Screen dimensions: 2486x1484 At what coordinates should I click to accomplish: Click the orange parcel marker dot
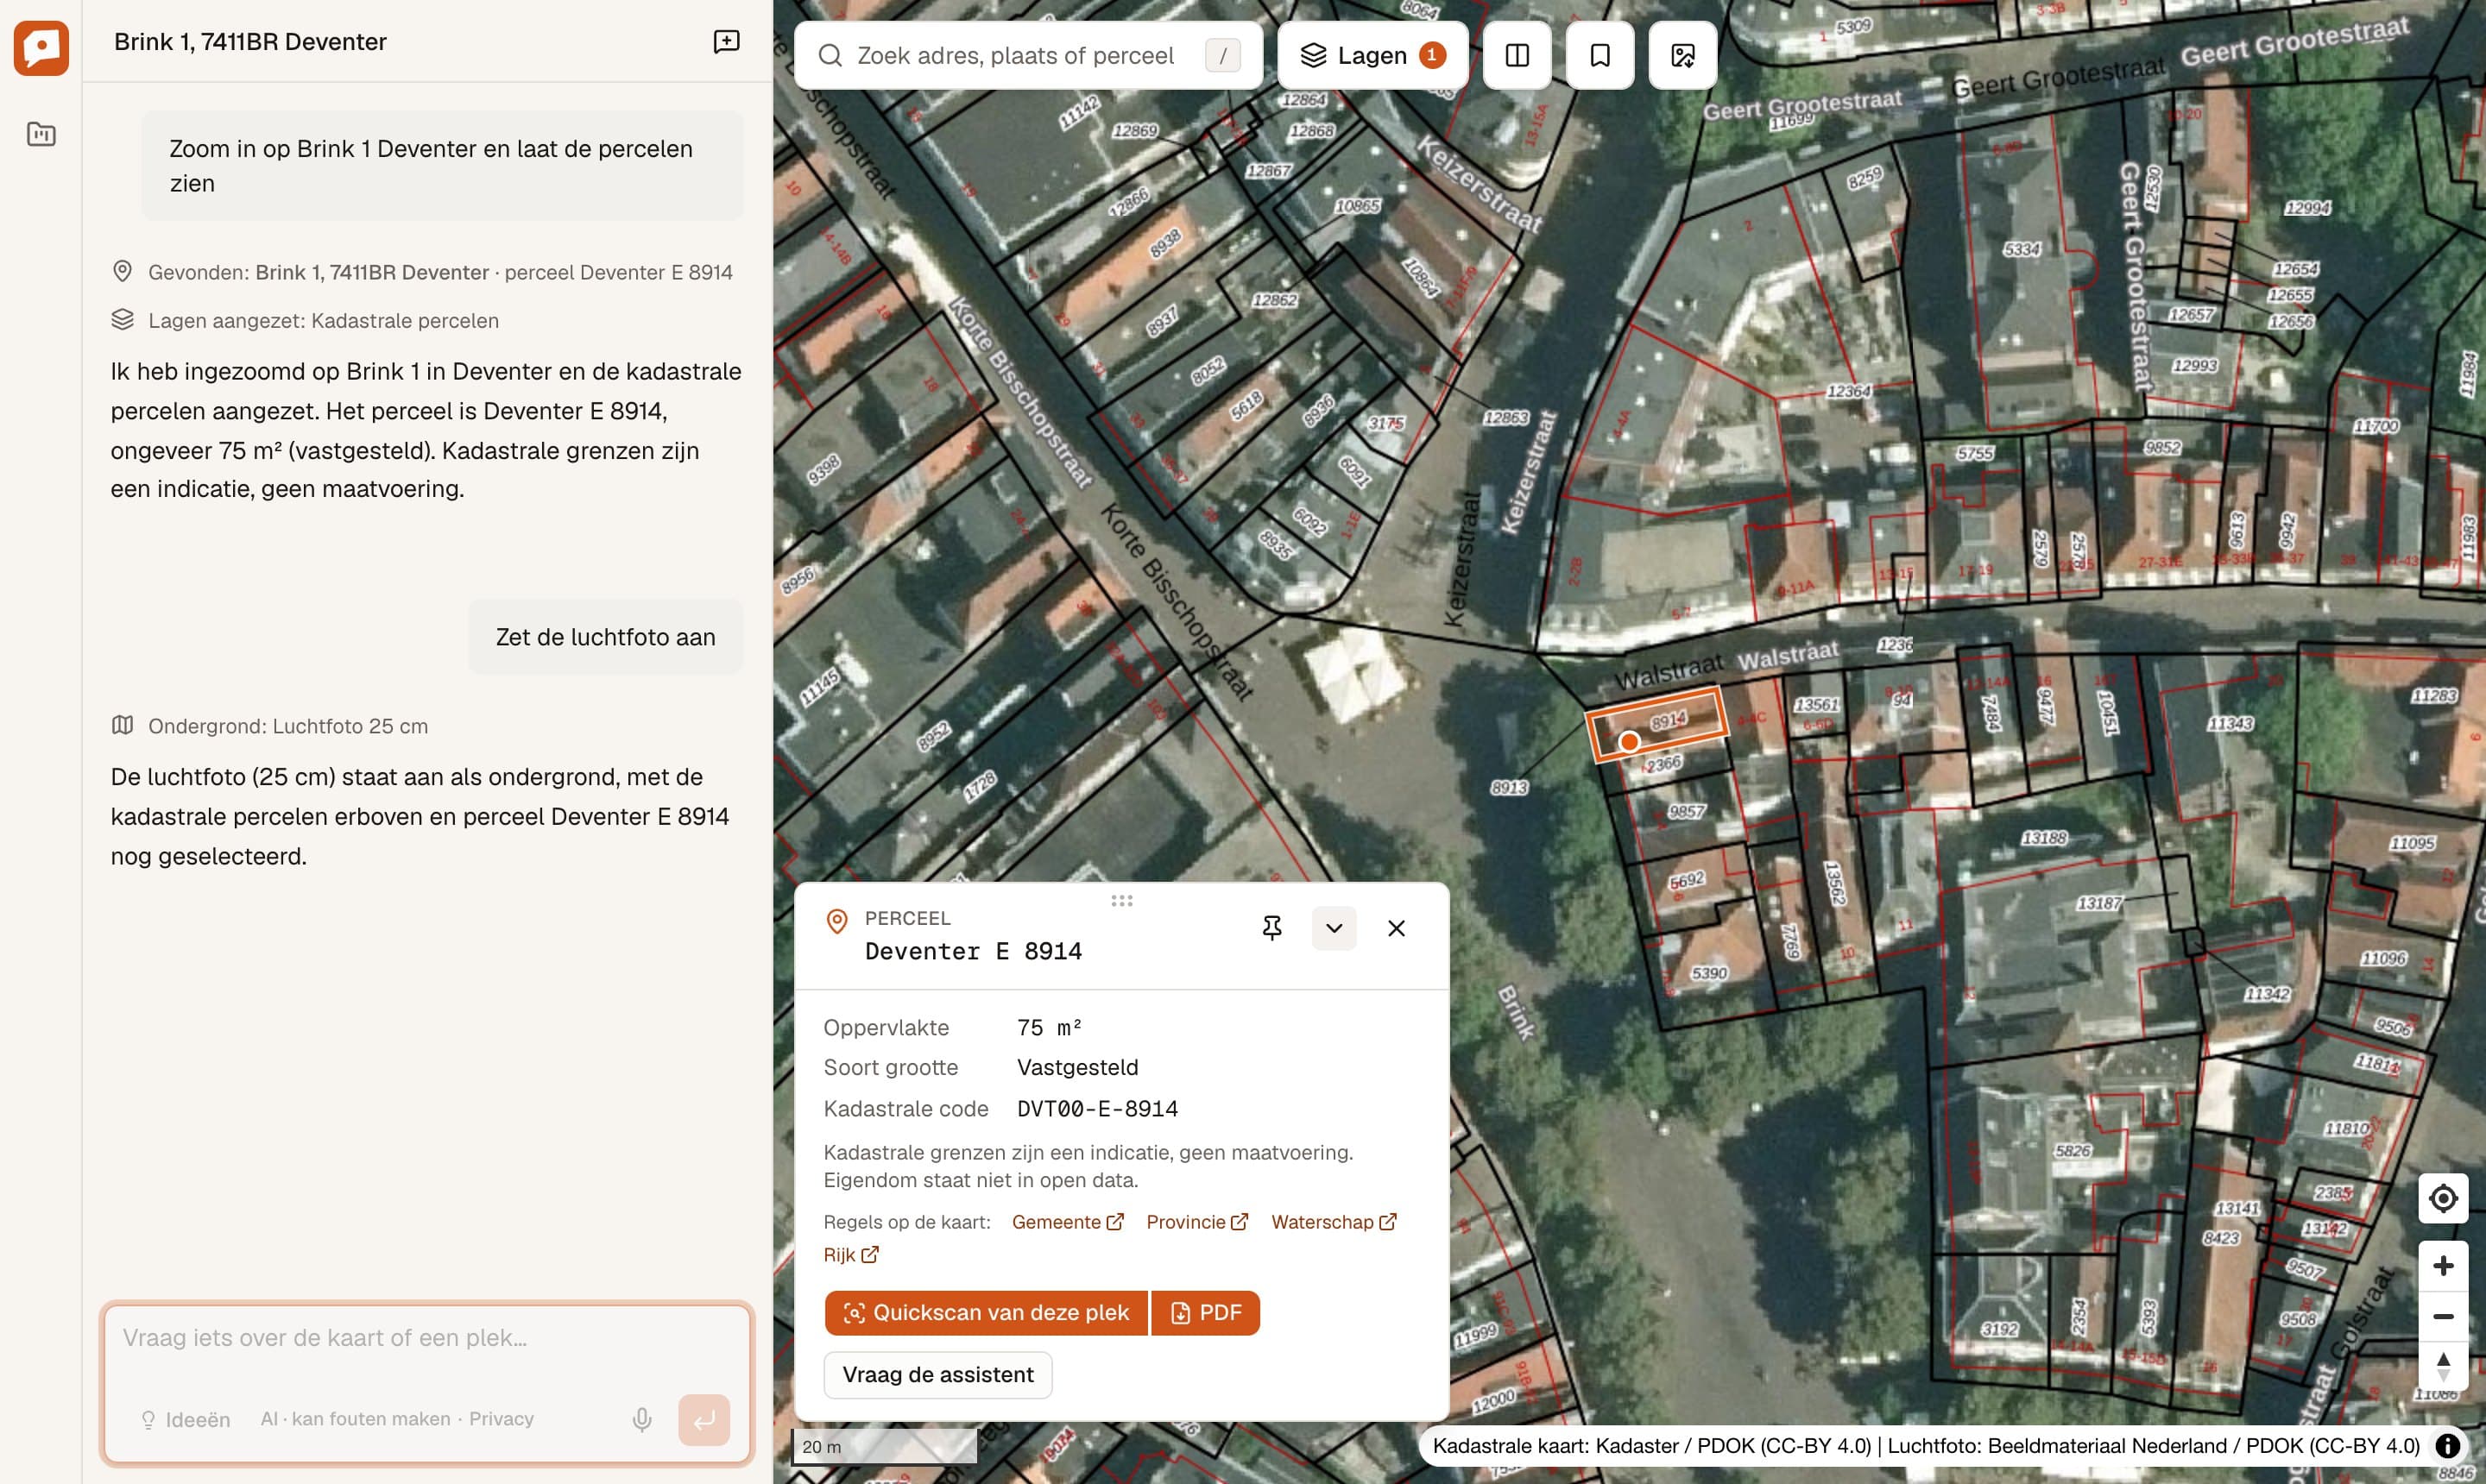tap(1629, 742)
